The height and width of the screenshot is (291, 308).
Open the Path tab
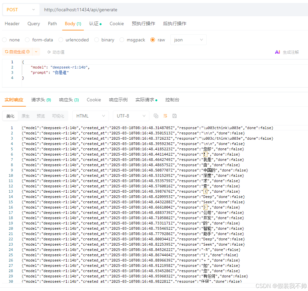click(52, 24)
